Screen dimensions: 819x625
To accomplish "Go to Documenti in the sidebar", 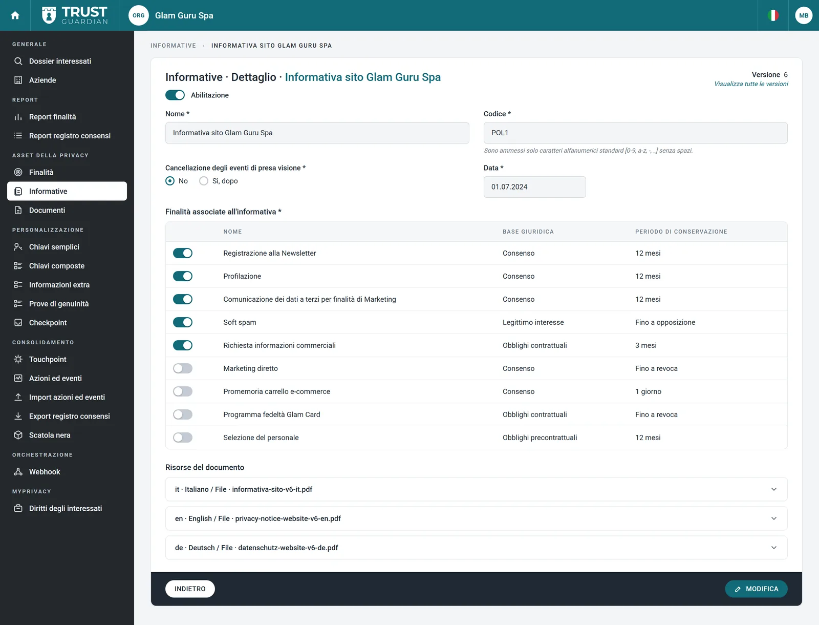I will coord(67,210).
